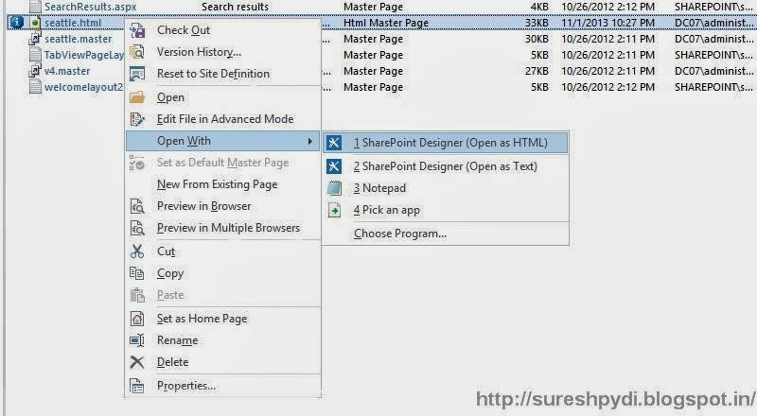Screen dimensions: 757x416
Task: Click the Properties icon
Action: point(137,386)
